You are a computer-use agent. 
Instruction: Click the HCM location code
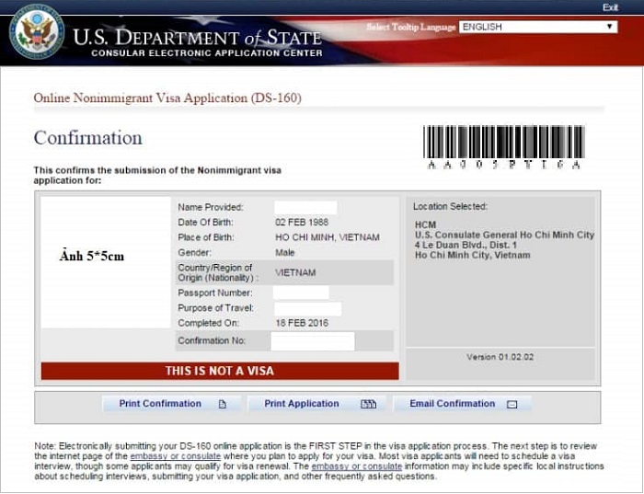click(x=425, y=224)
